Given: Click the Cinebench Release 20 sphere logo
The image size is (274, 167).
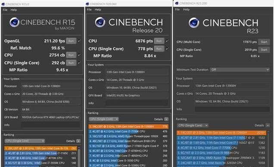Looking at the screenshot, I should tap(100, 22).
